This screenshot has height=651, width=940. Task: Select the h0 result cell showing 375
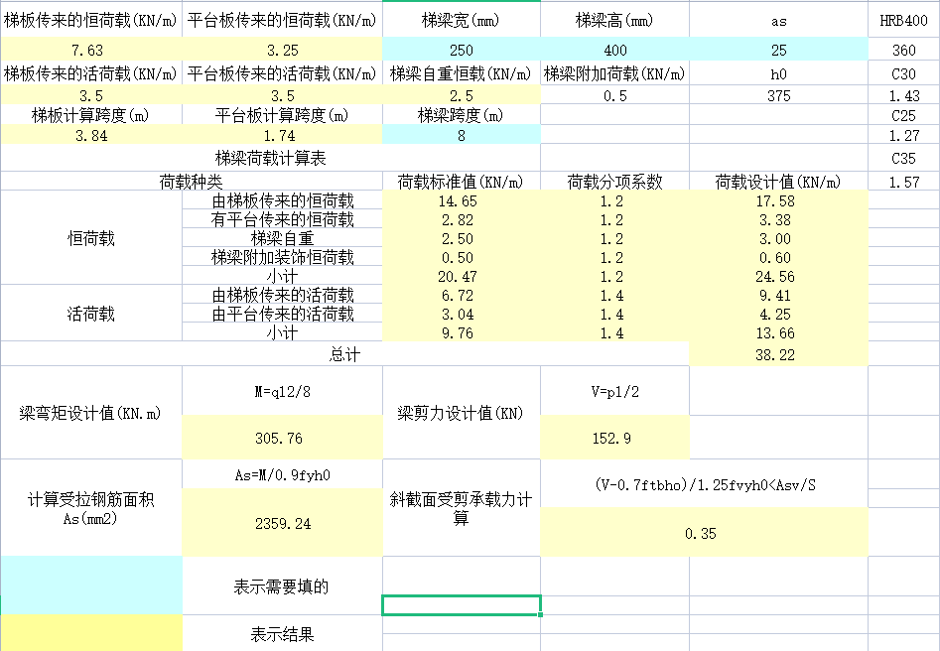tap(778, 95)
